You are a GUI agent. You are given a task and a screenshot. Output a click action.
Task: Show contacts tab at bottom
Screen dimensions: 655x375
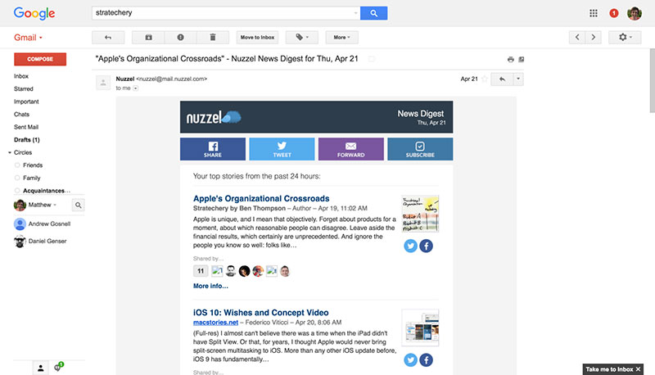pos(40,368)
